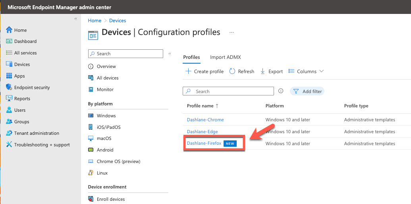Click the All devices icon

click(x=91, y=78)
